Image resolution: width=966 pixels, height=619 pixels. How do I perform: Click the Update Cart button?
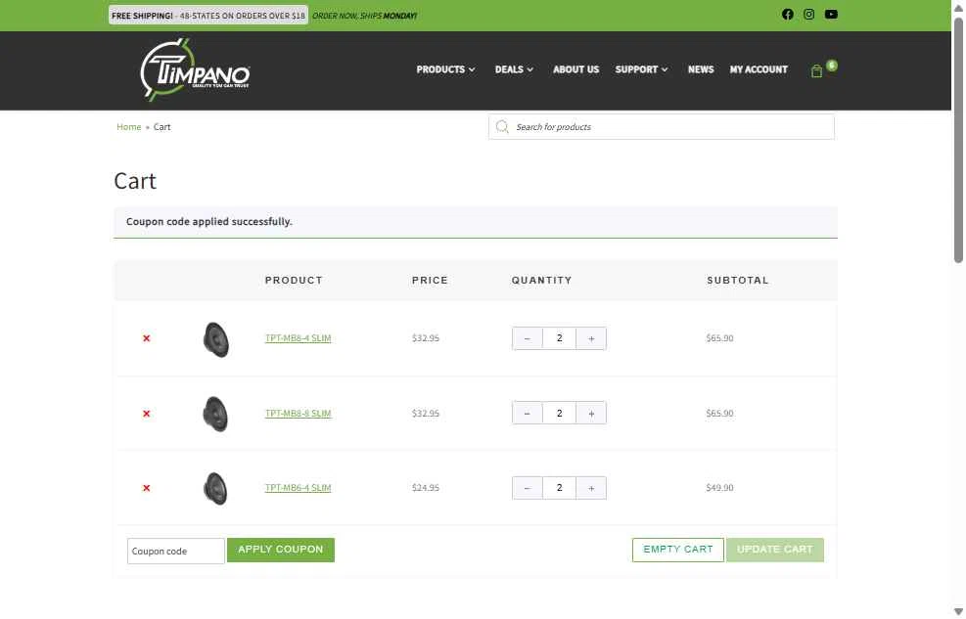coord(775,550)
